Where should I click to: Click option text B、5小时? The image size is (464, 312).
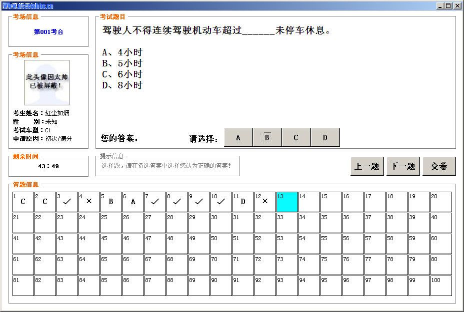(x=122, y=63)
